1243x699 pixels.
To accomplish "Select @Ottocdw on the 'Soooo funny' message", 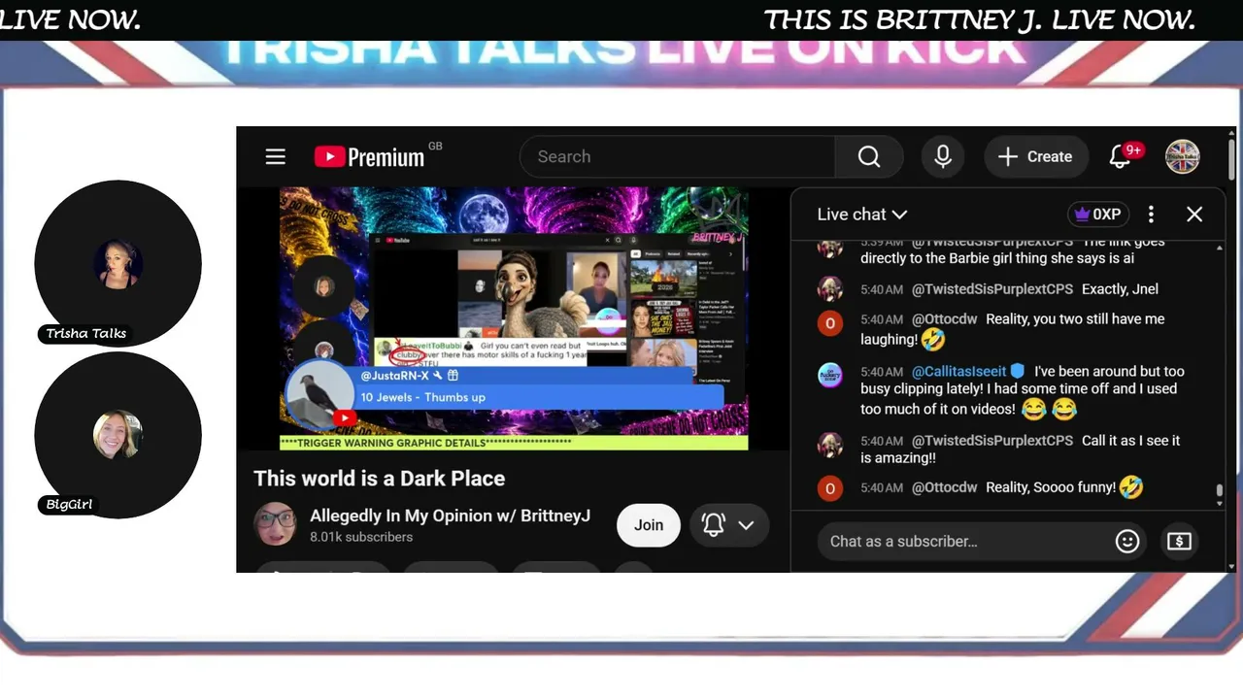I will pyautogui.click(x=945, y=487).
